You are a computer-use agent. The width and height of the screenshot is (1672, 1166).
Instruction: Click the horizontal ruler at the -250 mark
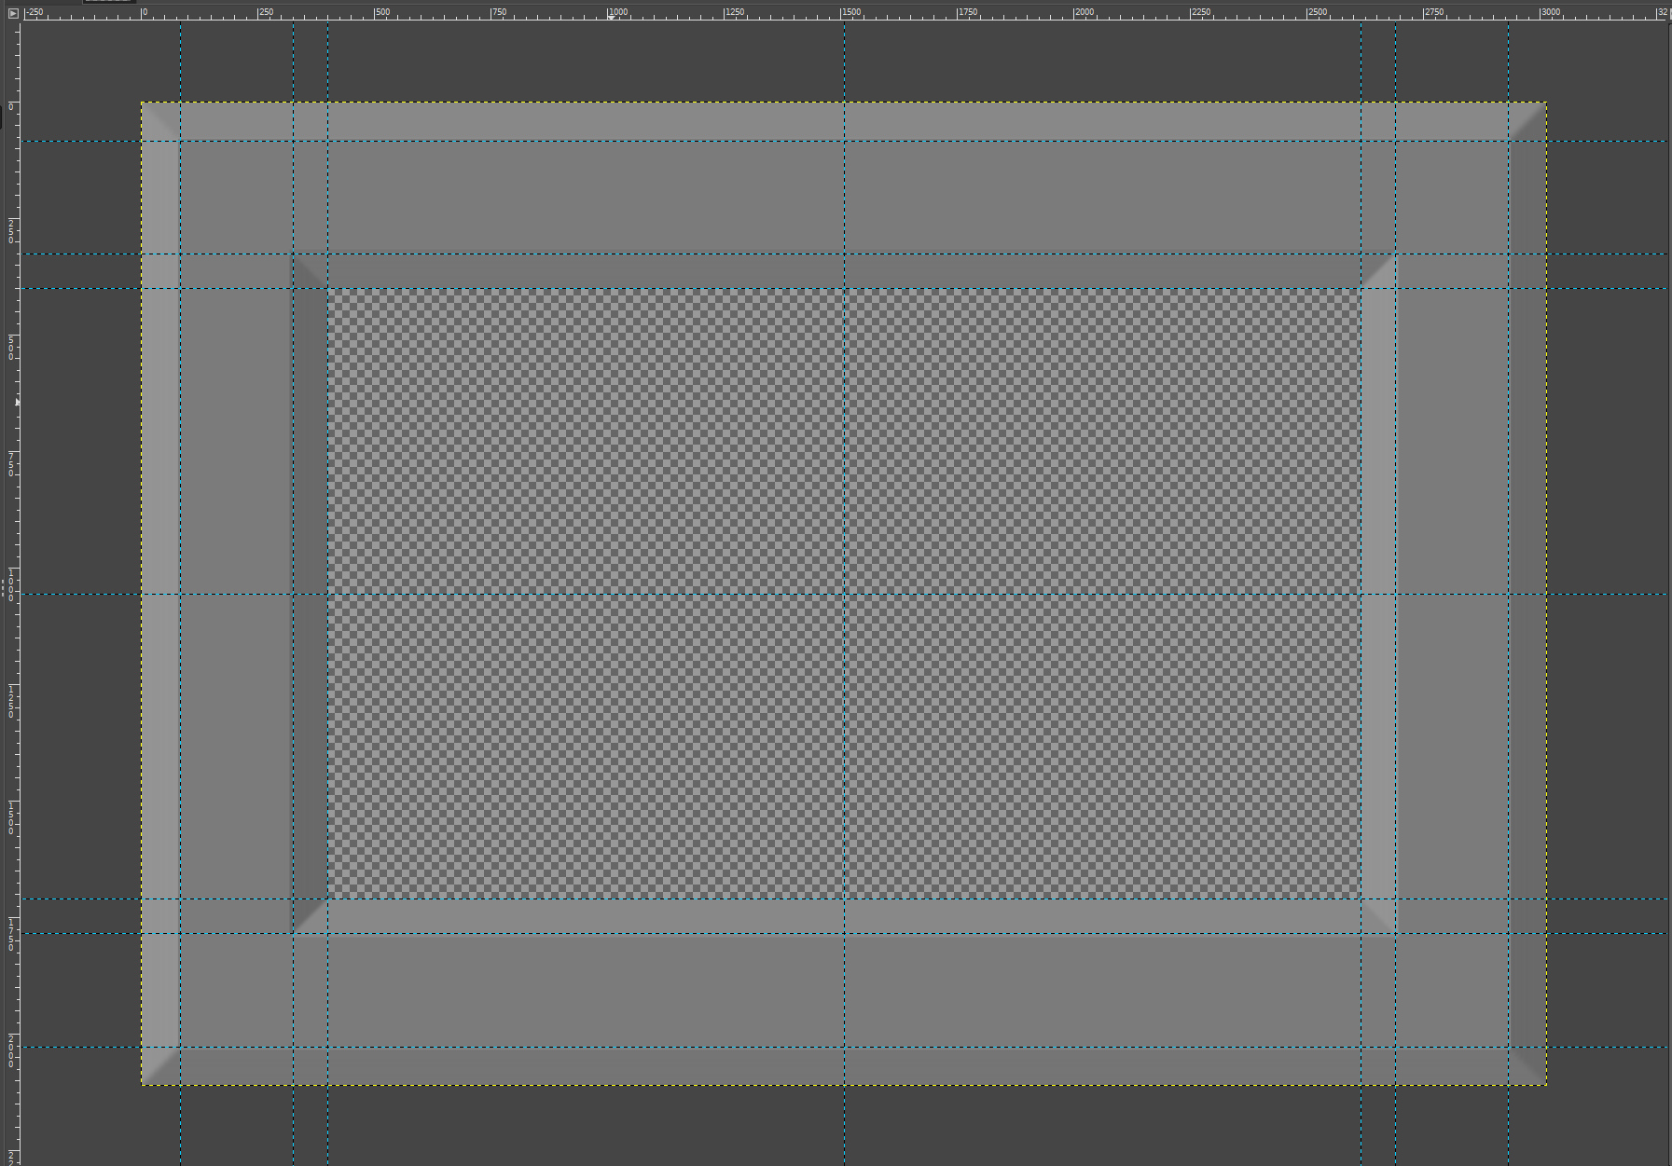tap(34, 12)
